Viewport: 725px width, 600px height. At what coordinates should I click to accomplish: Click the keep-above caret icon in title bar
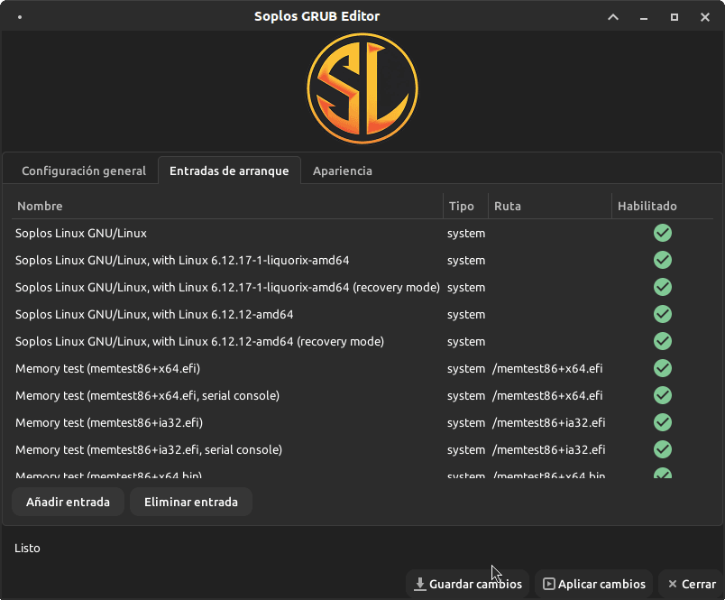[613, 17]
